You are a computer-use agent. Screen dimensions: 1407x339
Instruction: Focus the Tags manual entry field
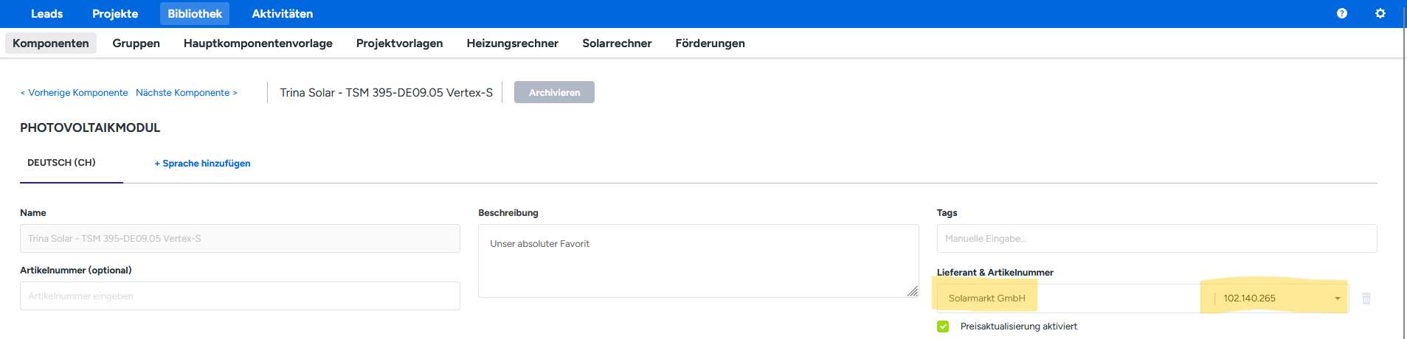click(1156, 239)
